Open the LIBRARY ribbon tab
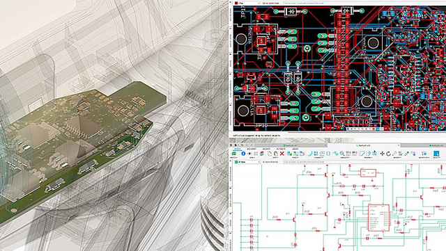Viewport: 446px width, 251px height. [295, 149]
